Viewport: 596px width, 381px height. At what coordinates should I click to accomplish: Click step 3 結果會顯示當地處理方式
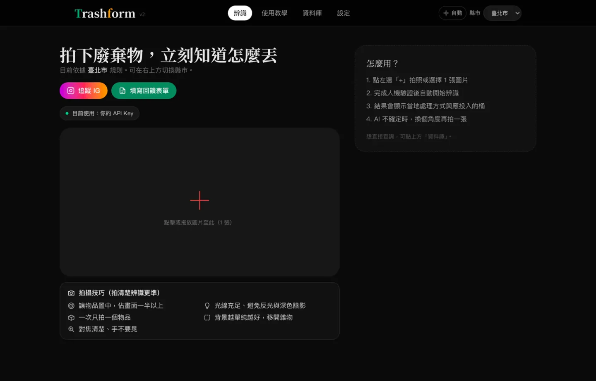coord(425,106)
